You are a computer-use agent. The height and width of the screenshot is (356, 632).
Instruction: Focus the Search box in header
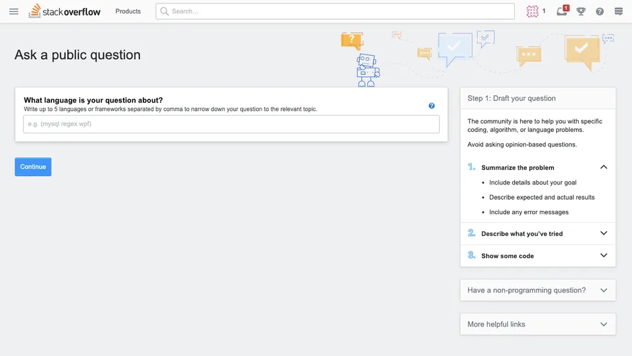(x=335, y=11)
